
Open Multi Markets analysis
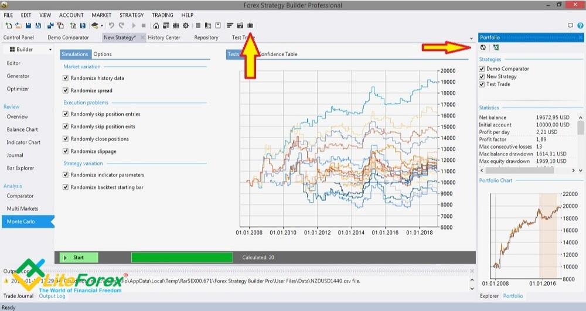[22, 209]
